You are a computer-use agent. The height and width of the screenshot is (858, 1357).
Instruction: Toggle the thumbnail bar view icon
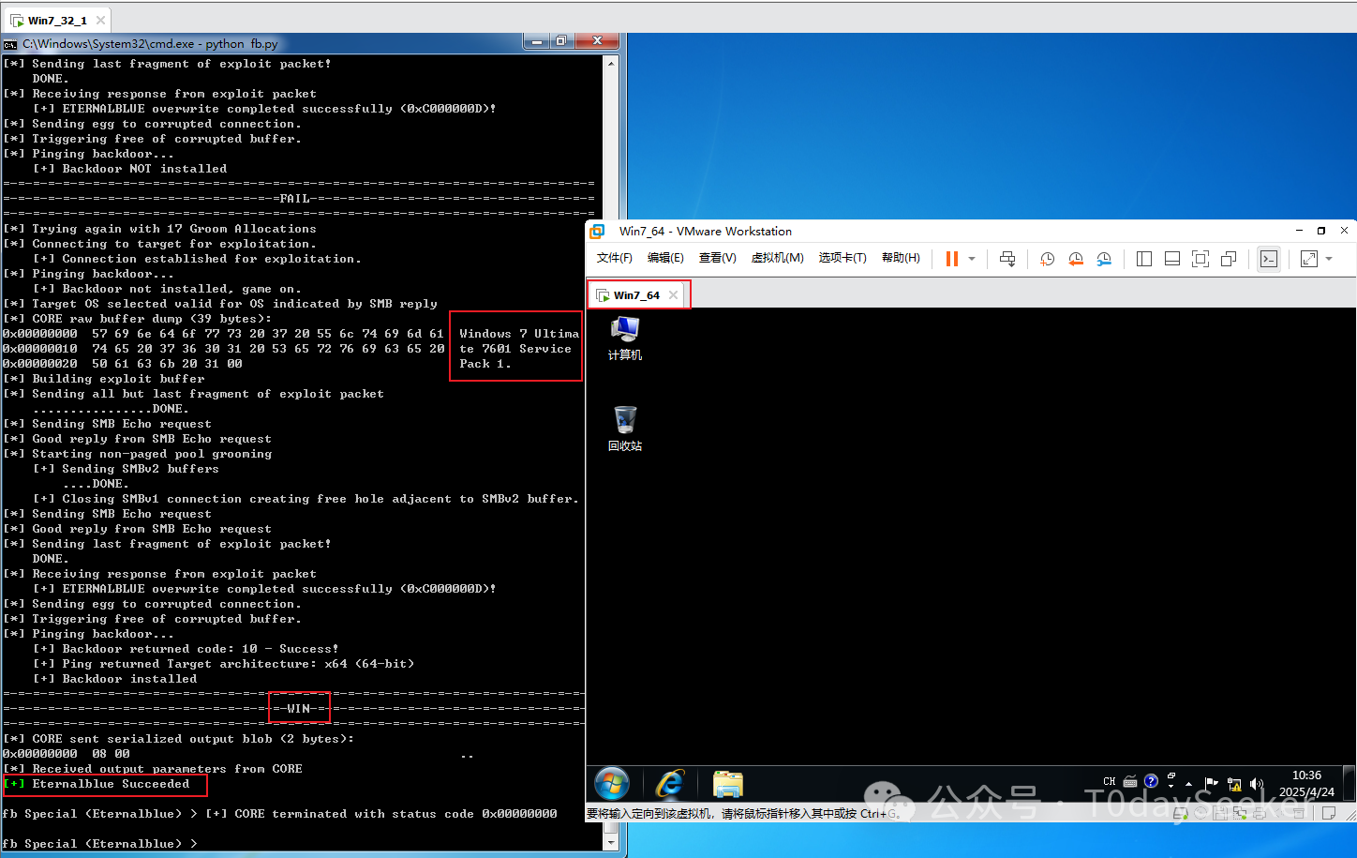1172,259
